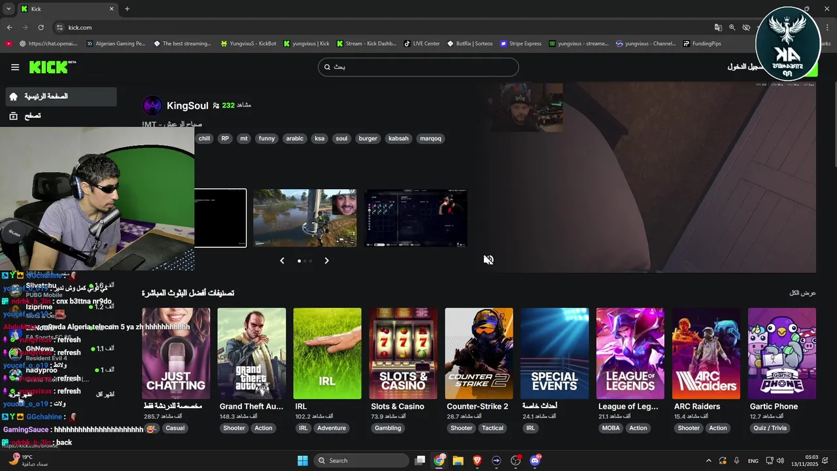
Task: Click the KingSoul channel name
Action: (x=188, y=105)
